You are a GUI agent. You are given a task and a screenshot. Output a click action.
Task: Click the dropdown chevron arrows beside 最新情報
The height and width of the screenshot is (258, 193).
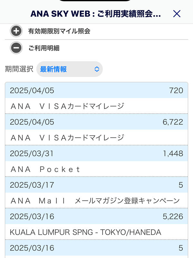point(97,69)
